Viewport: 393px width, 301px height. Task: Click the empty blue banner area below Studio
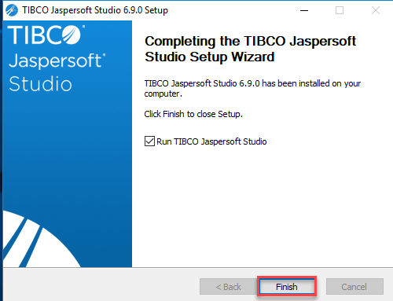[x=68, y=149]
